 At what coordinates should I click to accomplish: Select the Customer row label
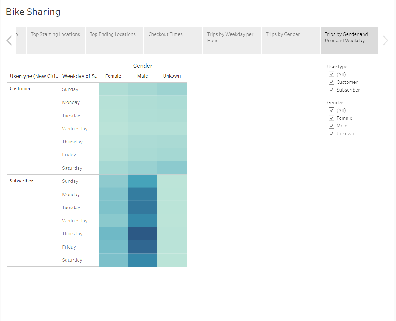click(x=20, y=88)
